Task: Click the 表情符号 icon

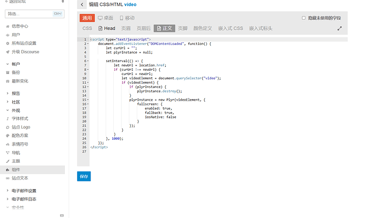Action: tap(8, 144)
